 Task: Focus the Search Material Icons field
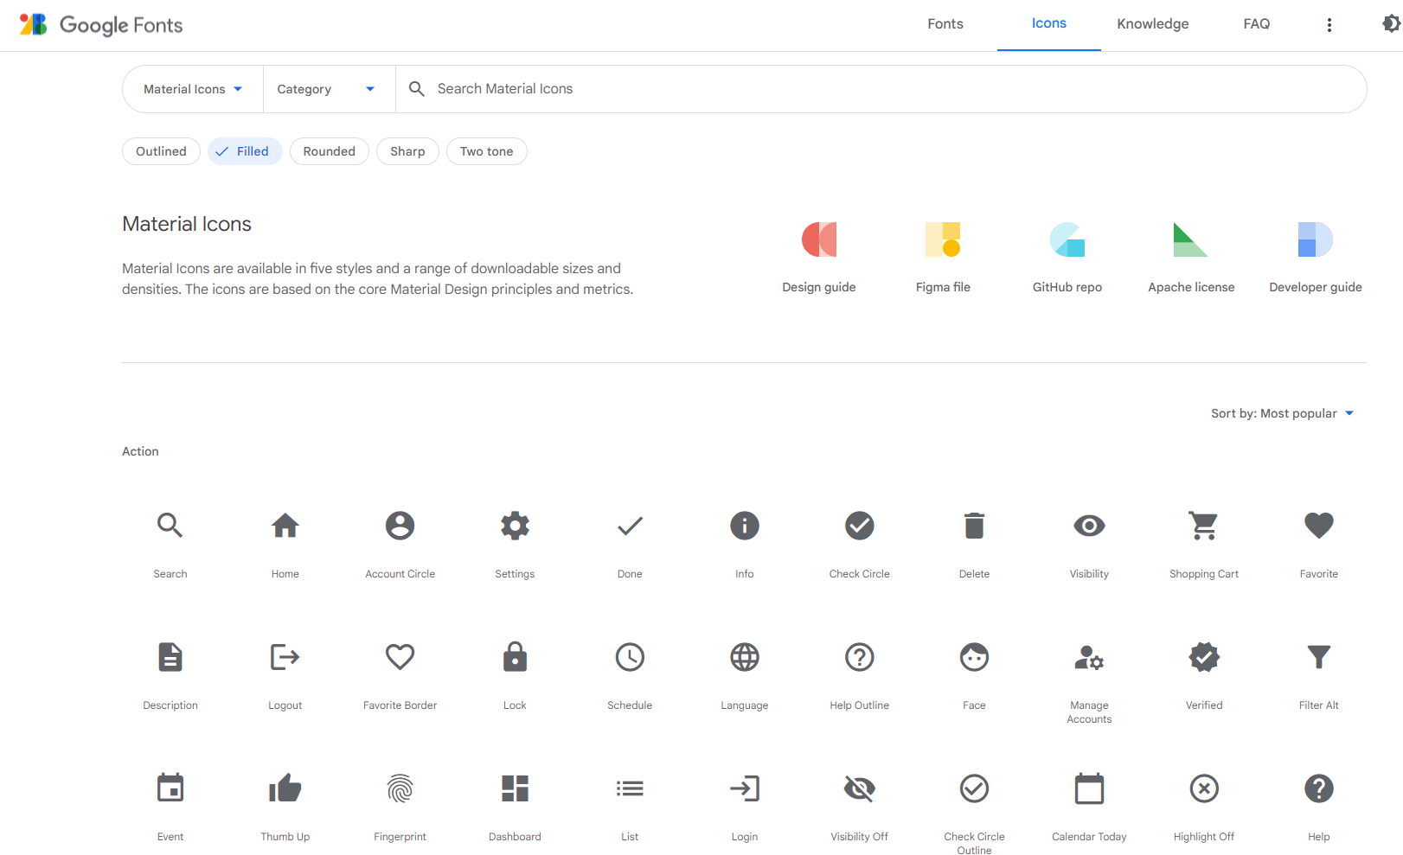coord(881,89)
